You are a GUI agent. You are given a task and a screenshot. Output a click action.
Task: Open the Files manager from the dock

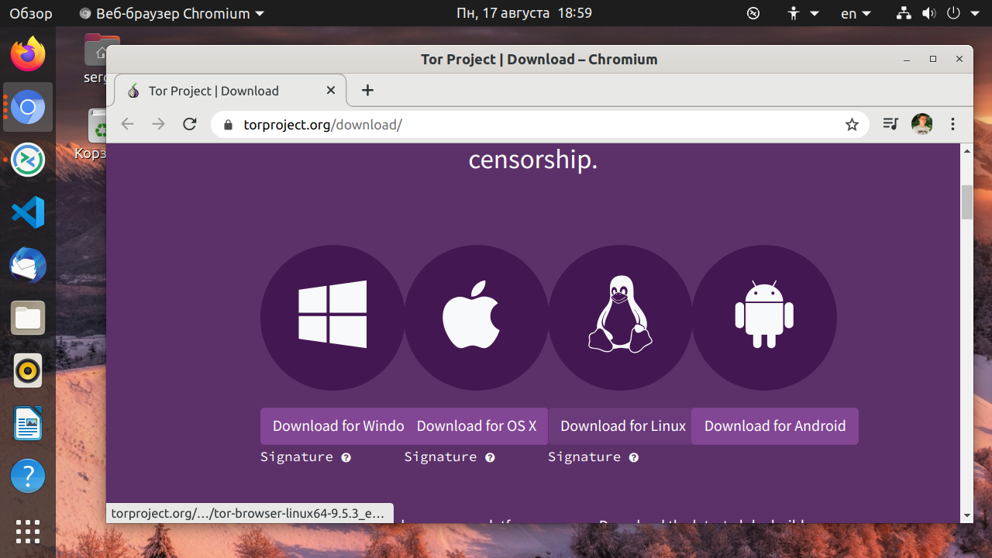28,318
